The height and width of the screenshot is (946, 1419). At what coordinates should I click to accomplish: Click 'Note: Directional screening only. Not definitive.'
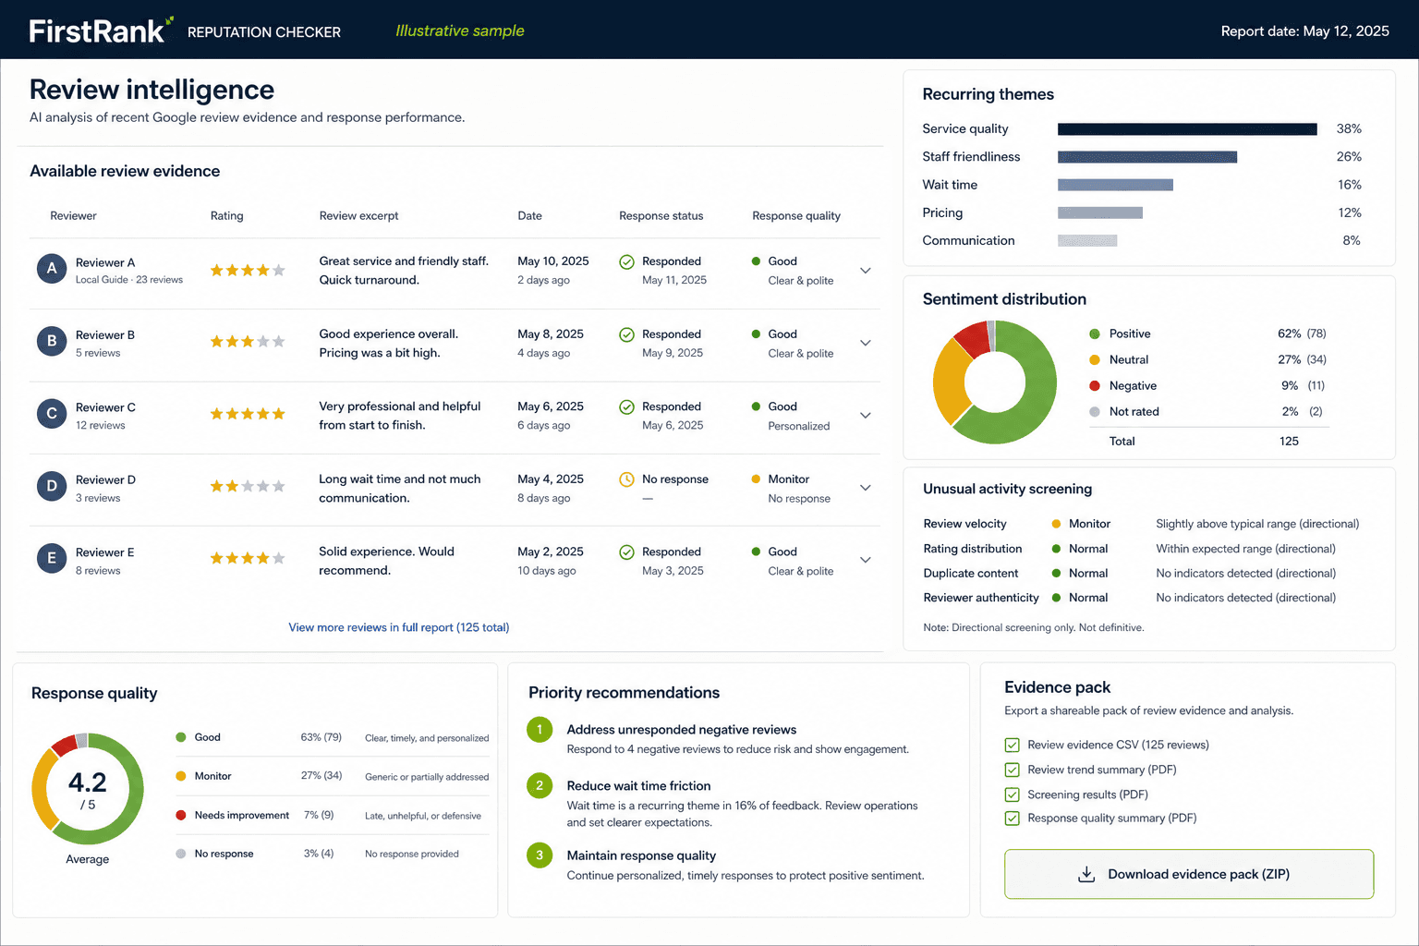pyautogui.click(x=1034, y=628)
